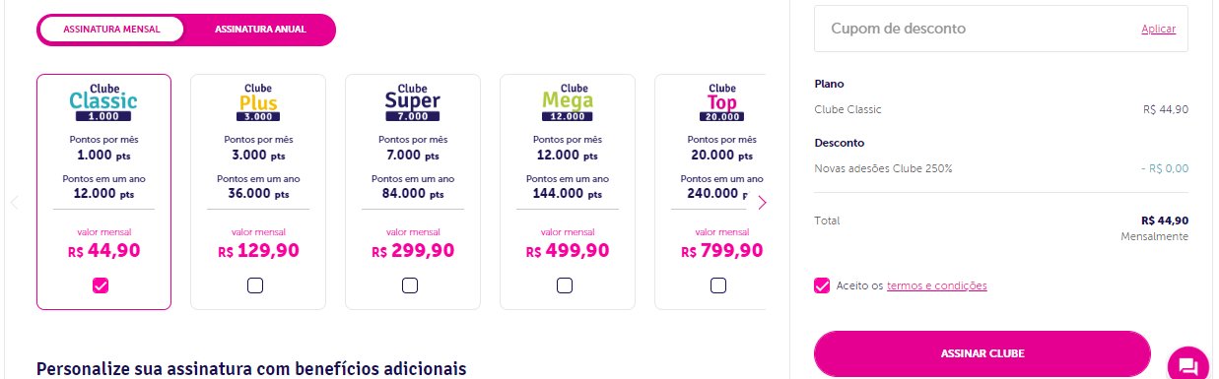Viewport: 1219px width, 379px height.
Task: Click the Aplicar coupon link
Action: tap(1158, 30)
